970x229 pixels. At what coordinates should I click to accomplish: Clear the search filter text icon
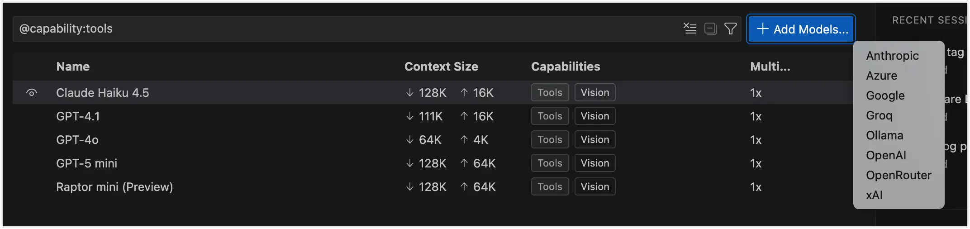coord(689,29)
